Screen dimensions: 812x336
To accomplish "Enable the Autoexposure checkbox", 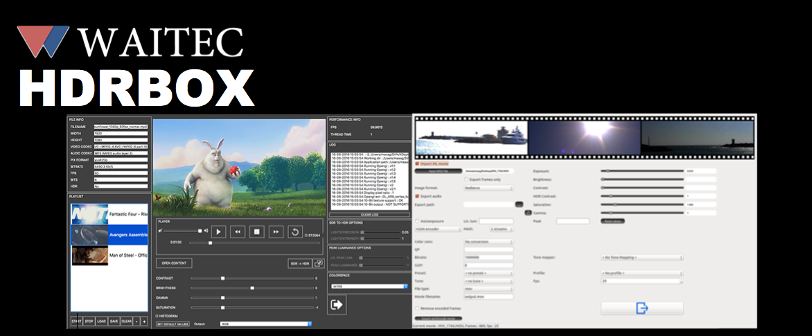I will (x=417, y=221).
